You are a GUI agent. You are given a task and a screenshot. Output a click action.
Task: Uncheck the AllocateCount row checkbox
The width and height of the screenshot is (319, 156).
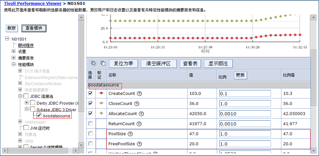click(x=91, y=113)
